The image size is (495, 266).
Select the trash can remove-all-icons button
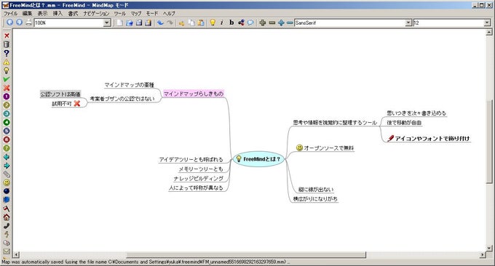pos(7,44)
